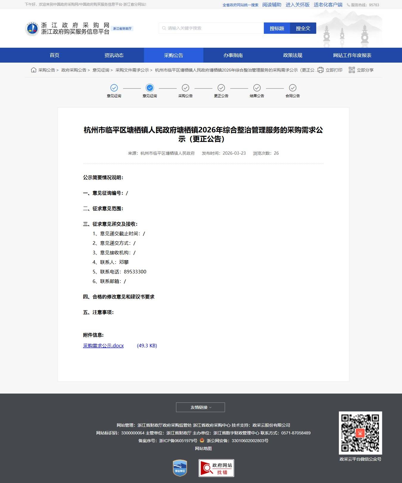Select the 结果公告 step circle
The height and width of the screenshot is (483, 402).
pyautogui.click(x=257, y=88)
